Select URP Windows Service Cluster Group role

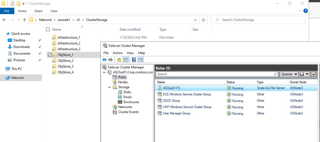coord(236,107)
